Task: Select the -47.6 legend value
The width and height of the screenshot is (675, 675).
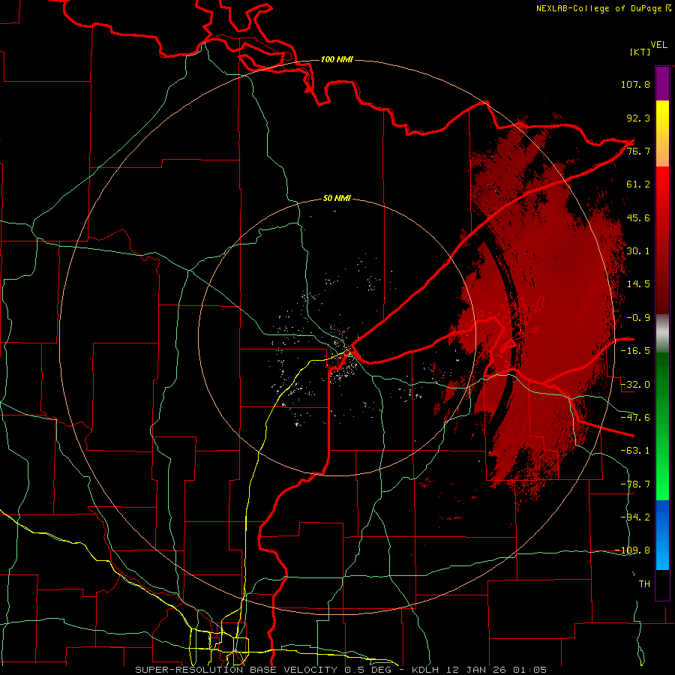Action: 635,418
